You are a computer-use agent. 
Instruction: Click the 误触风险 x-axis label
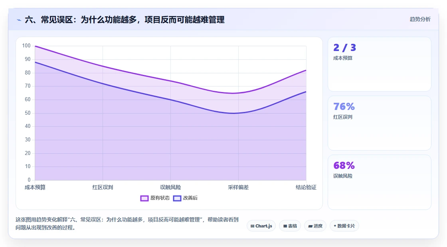(170, 187)
